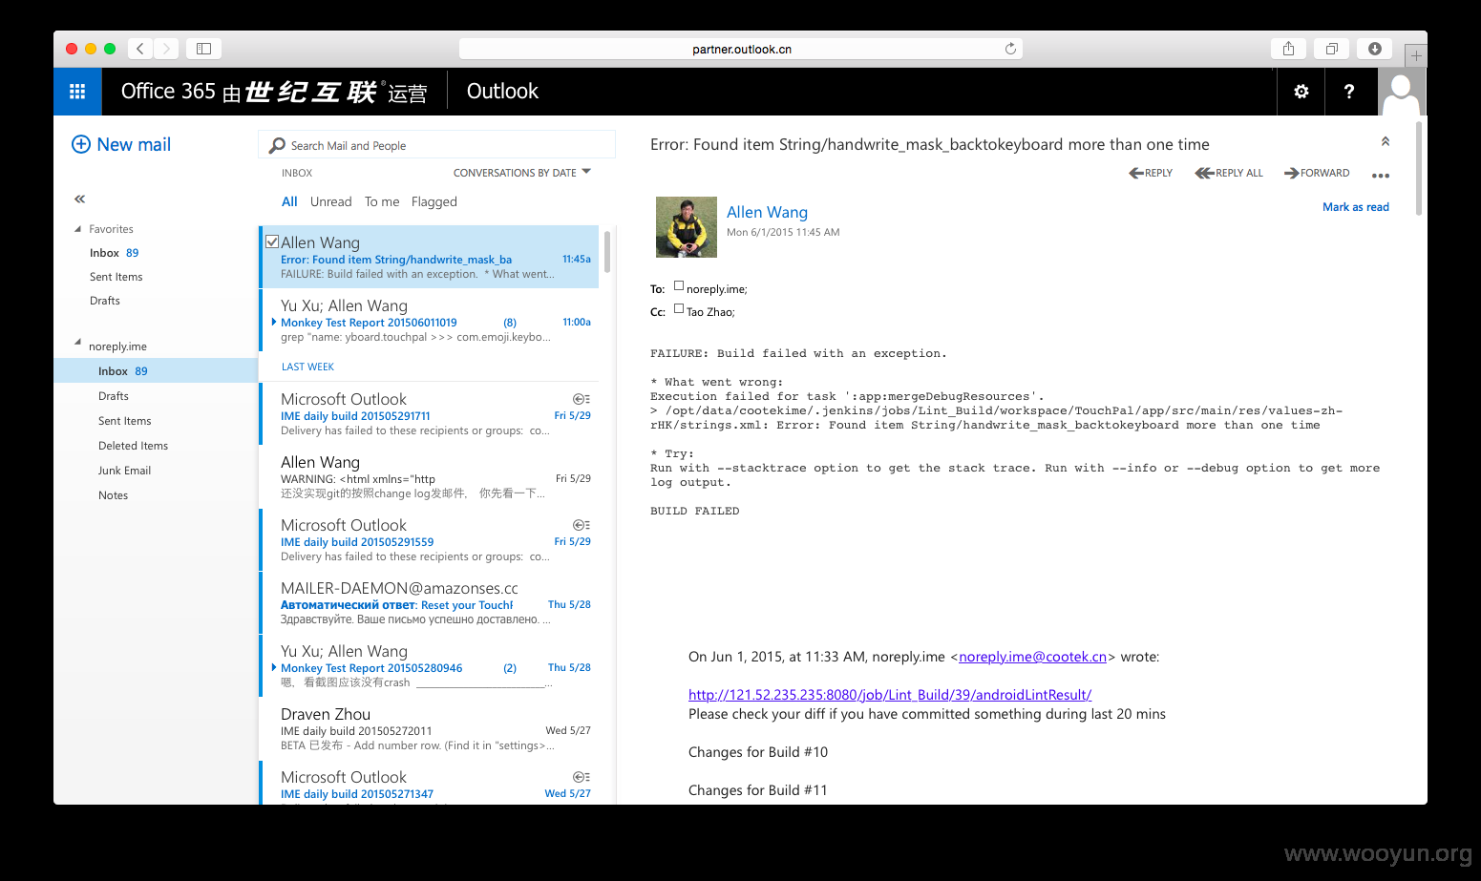1481x881 pixels.
Task: Click the search magnifier icon
Action: pos(278,145)
